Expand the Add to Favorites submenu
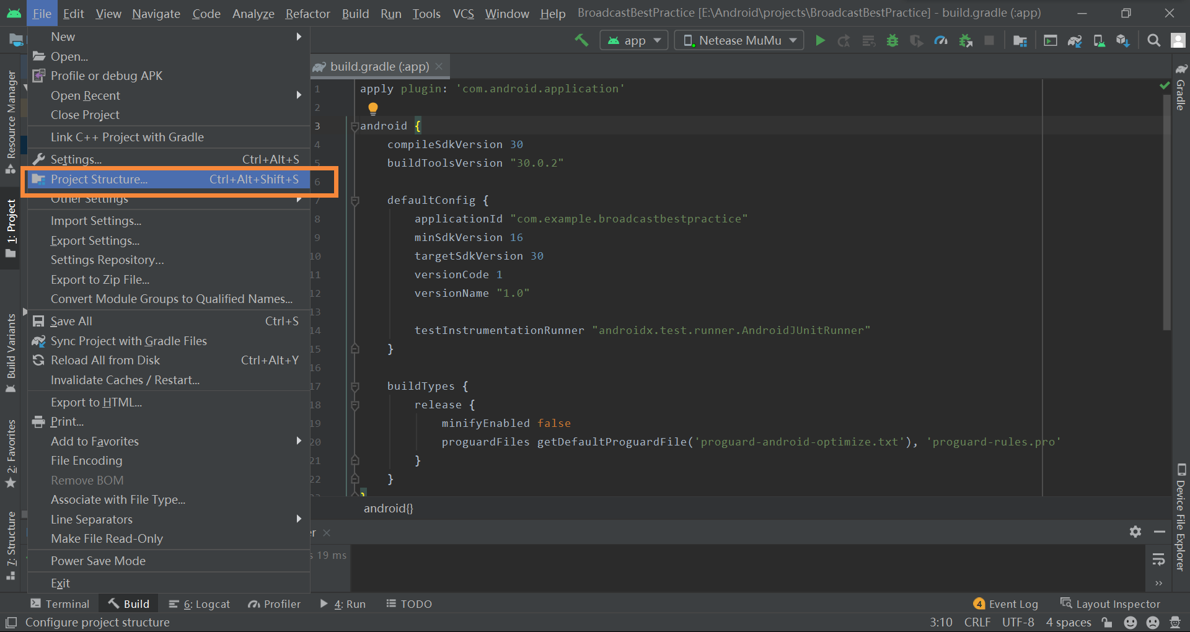Viewport: 1190px width, 632px height. (169, 441)
